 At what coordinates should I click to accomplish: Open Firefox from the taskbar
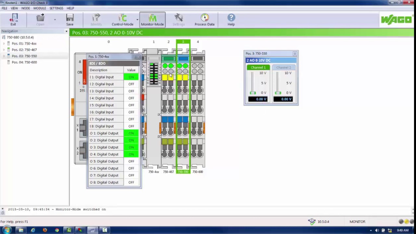[x=45, y=230]
